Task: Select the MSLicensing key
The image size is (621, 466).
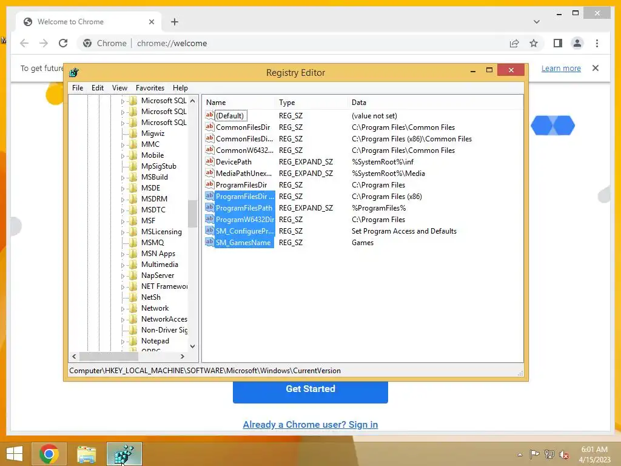Action: [161, 231]
